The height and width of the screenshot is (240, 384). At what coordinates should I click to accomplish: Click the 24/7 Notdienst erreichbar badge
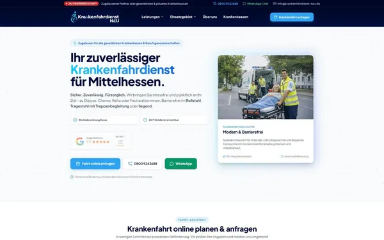174,120
